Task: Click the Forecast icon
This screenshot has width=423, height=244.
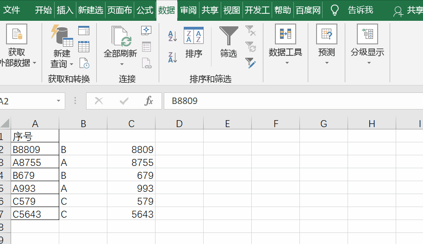Action: pos(327,34)
